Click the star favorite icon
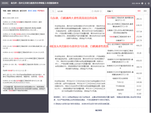The width and height of the screenshot is (151, 113). click(x=149, y=3)
